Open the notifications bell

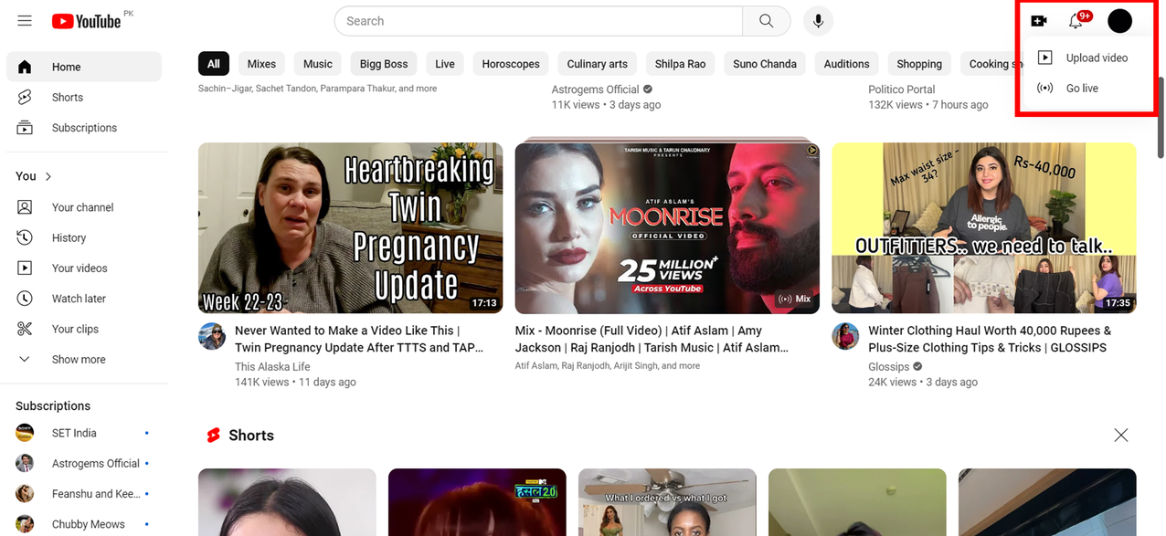[x=1076, y=21]
